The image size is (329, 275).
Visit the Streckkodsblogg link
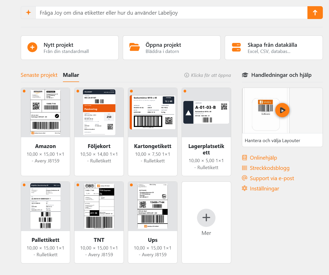coord(270,168)
